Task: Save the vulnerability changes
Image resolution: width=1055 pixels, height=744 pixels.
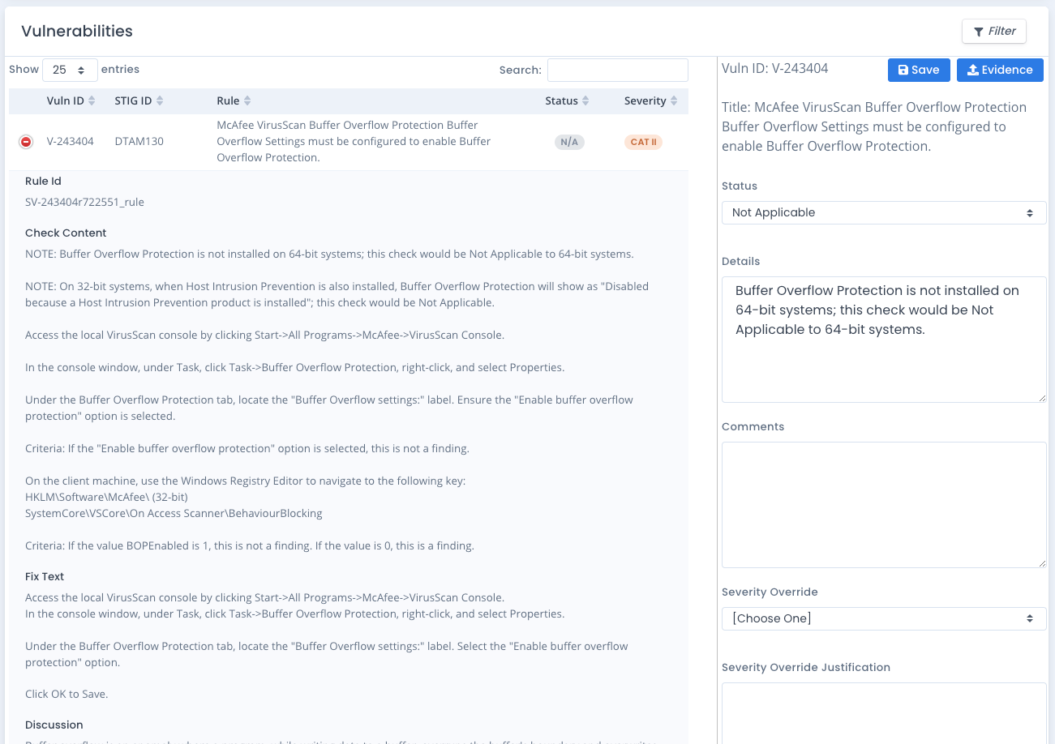Action: pyautogui.click(x=919, y=70)
